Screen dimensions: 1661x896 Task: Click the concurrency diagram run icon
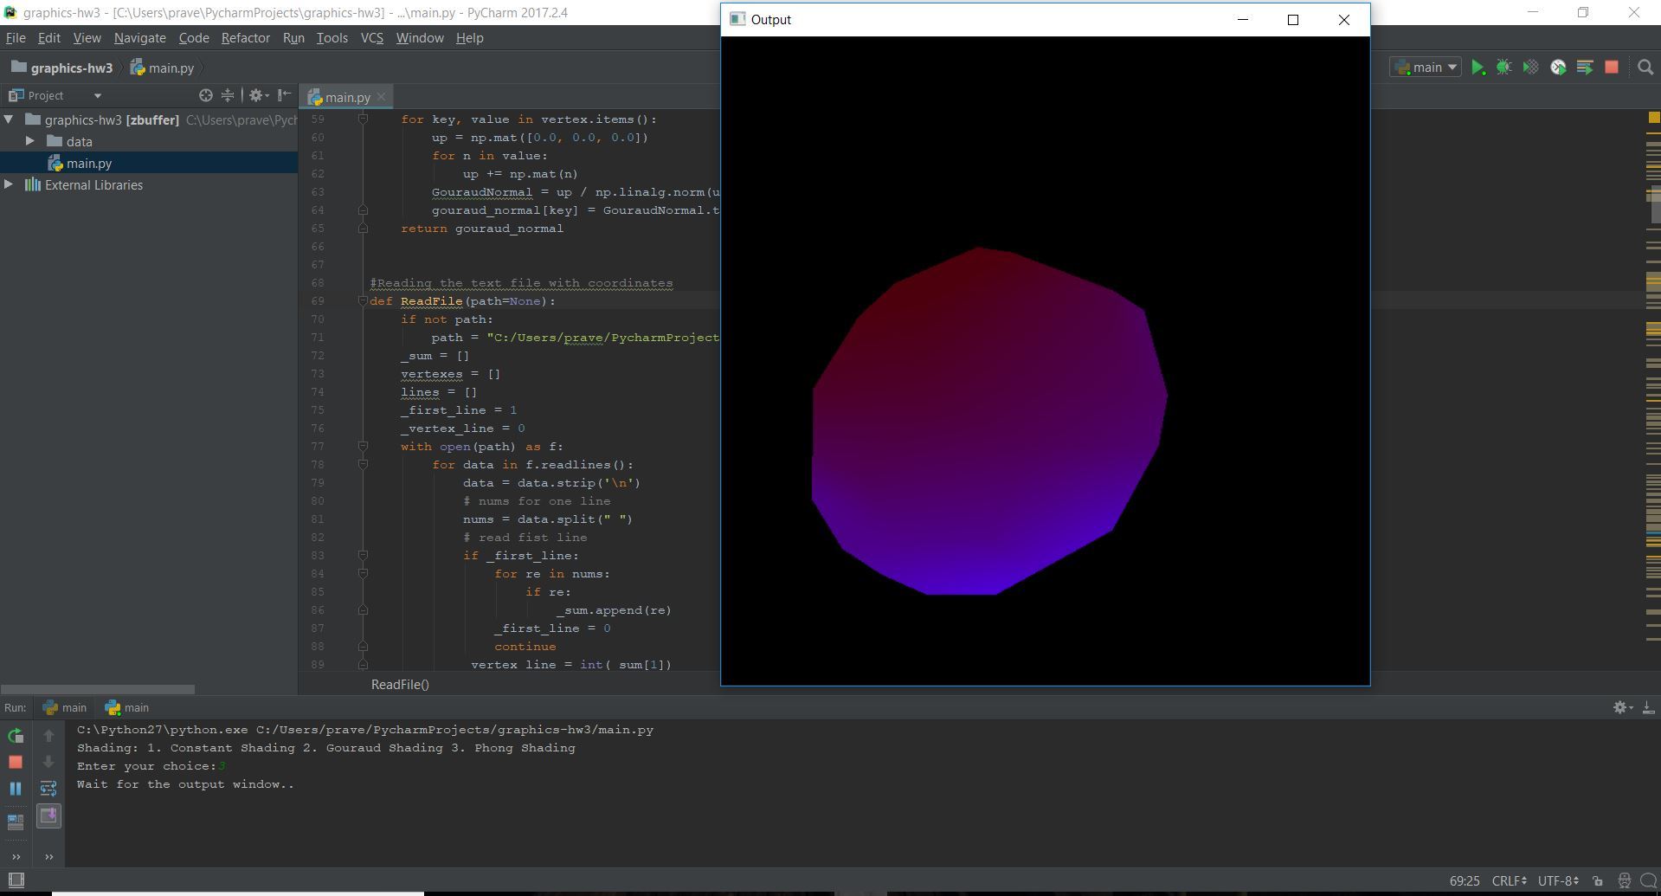coord(1585,68)
